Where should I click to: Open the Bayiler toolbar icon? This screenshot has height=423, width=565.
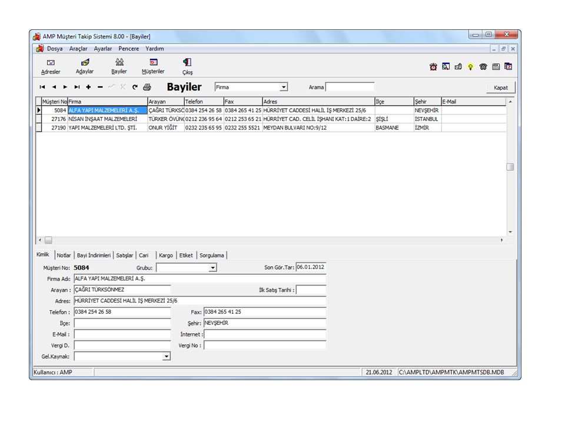click(119, 66)
